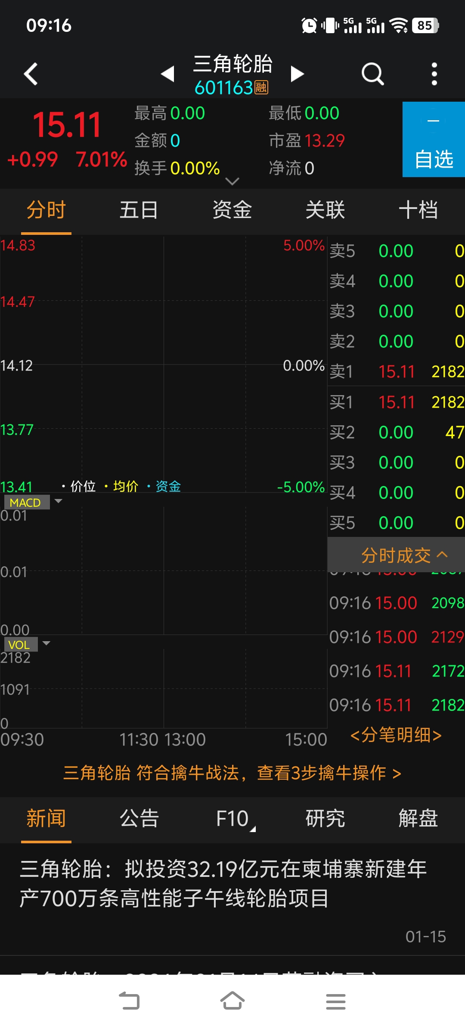This screenshot has width=465, height=1029.
Task: Tap the trade row with volume 2129
Action: [397, 637]
